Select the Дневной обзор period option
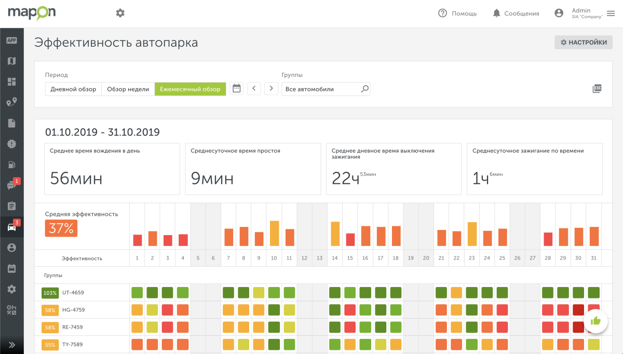Screen dimensions: 623x354 tap(73, 89)
